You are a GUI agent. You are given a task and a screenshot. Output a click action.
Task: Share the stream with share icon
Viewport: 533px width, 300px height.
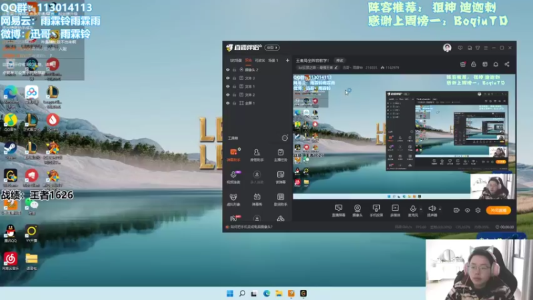[507, 64]
